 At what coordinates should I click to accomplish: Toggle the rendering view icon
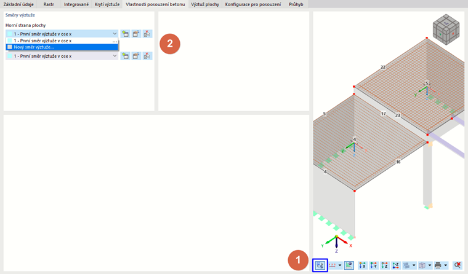click(x=349, y=265)
